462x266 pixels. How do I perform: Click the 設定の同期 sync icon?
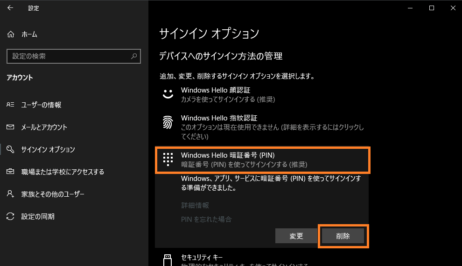tap(10, 216)
